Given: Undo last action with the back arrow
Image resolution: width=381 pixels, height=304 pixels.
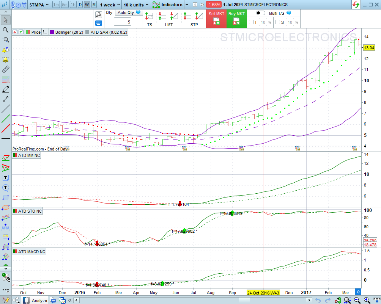Looking at the screenshot, I should [x=318, y=300].
